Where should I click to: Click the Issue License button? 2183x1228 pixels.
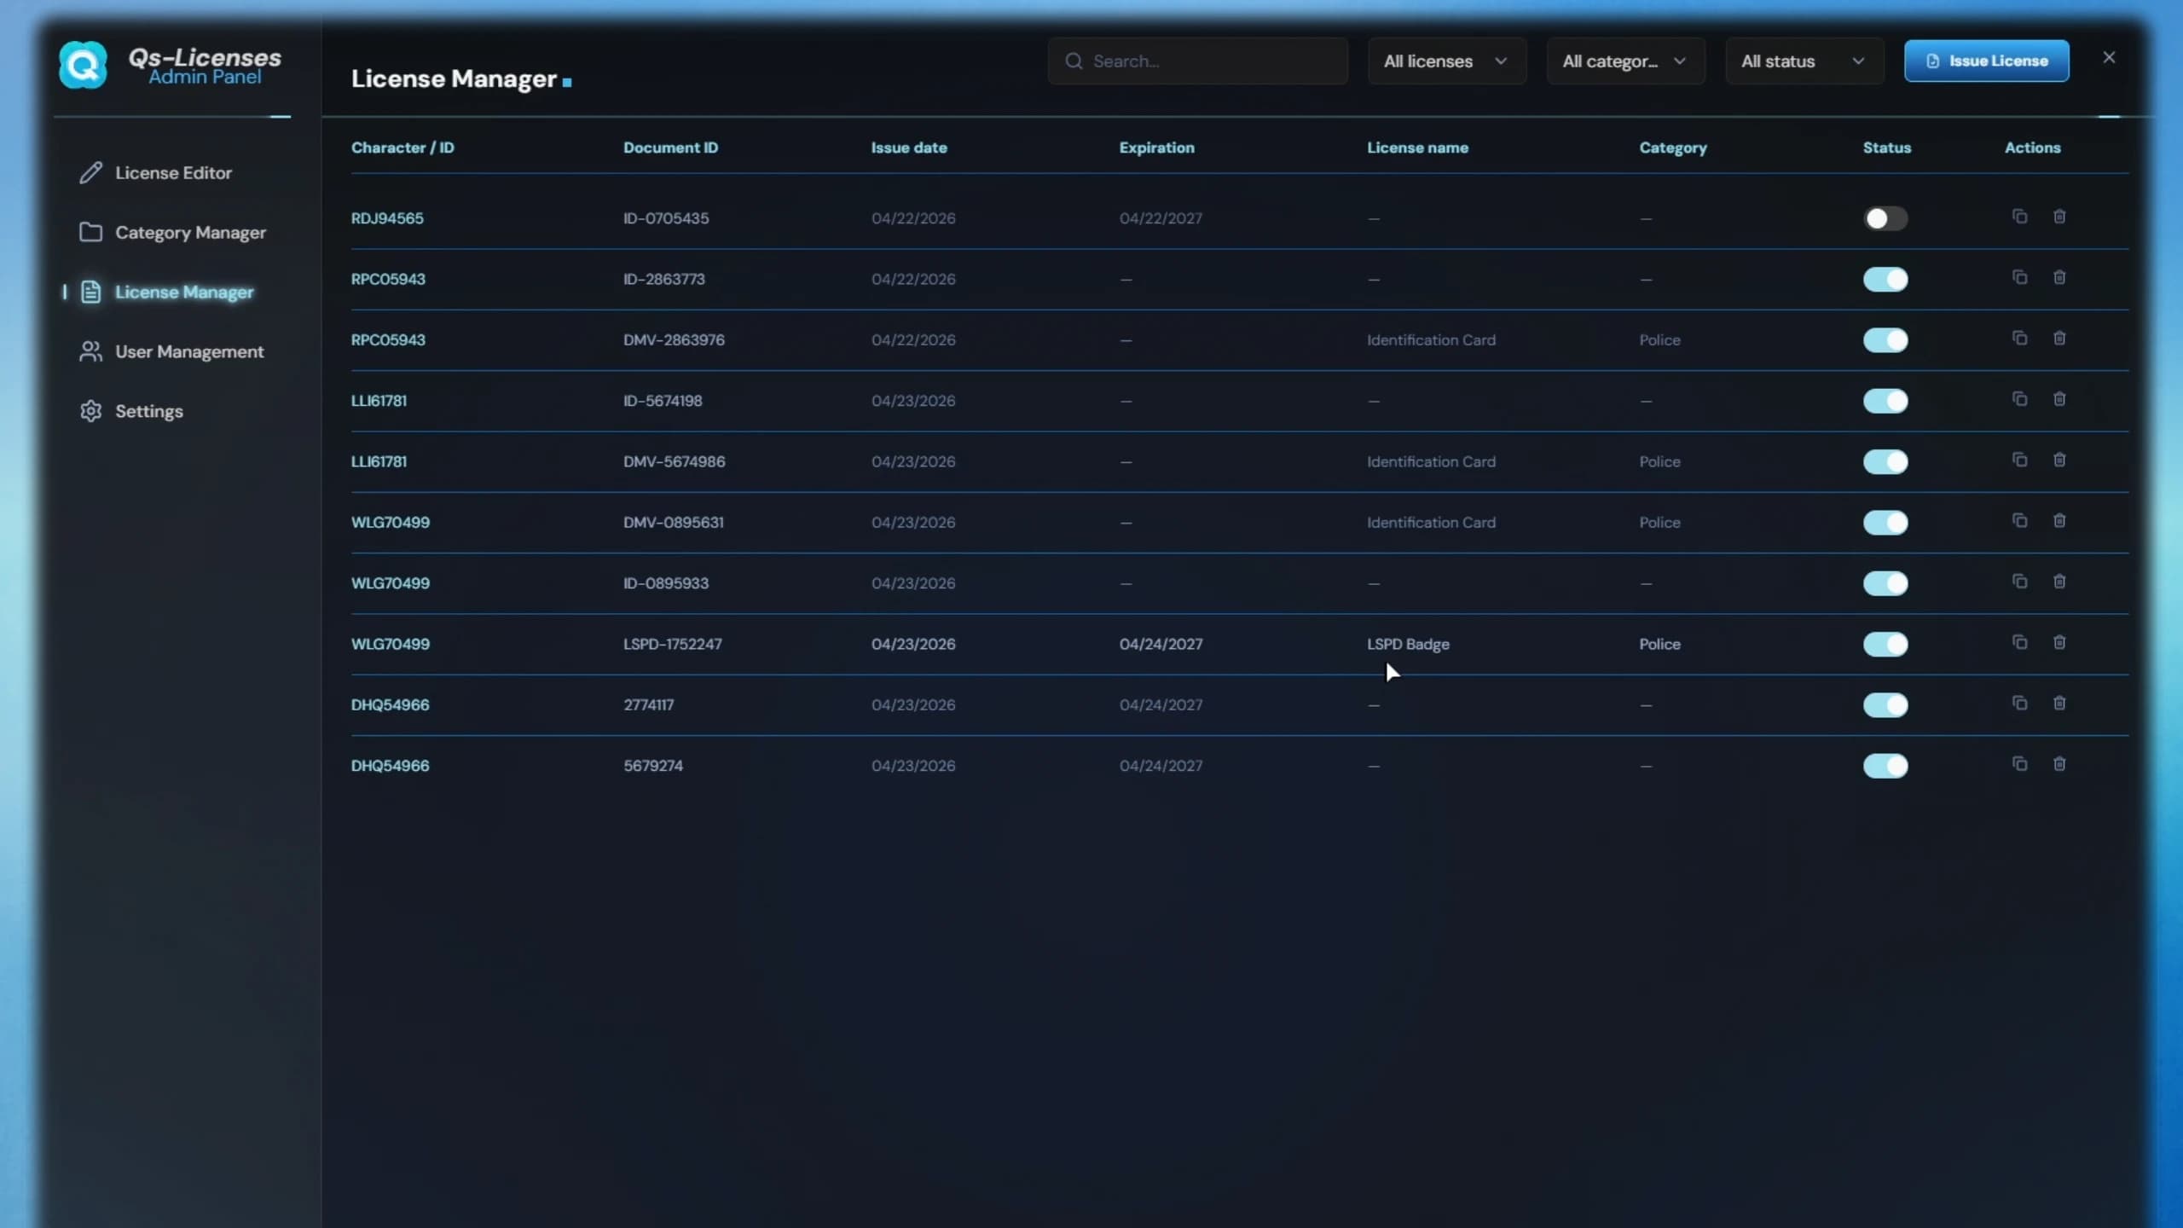coord(1986,61)
